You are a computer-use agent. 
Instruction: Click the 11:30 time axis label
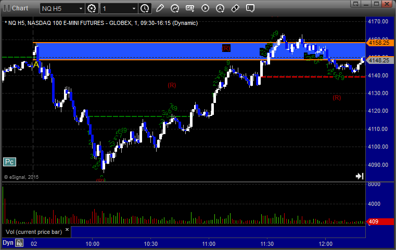point(267,244)
